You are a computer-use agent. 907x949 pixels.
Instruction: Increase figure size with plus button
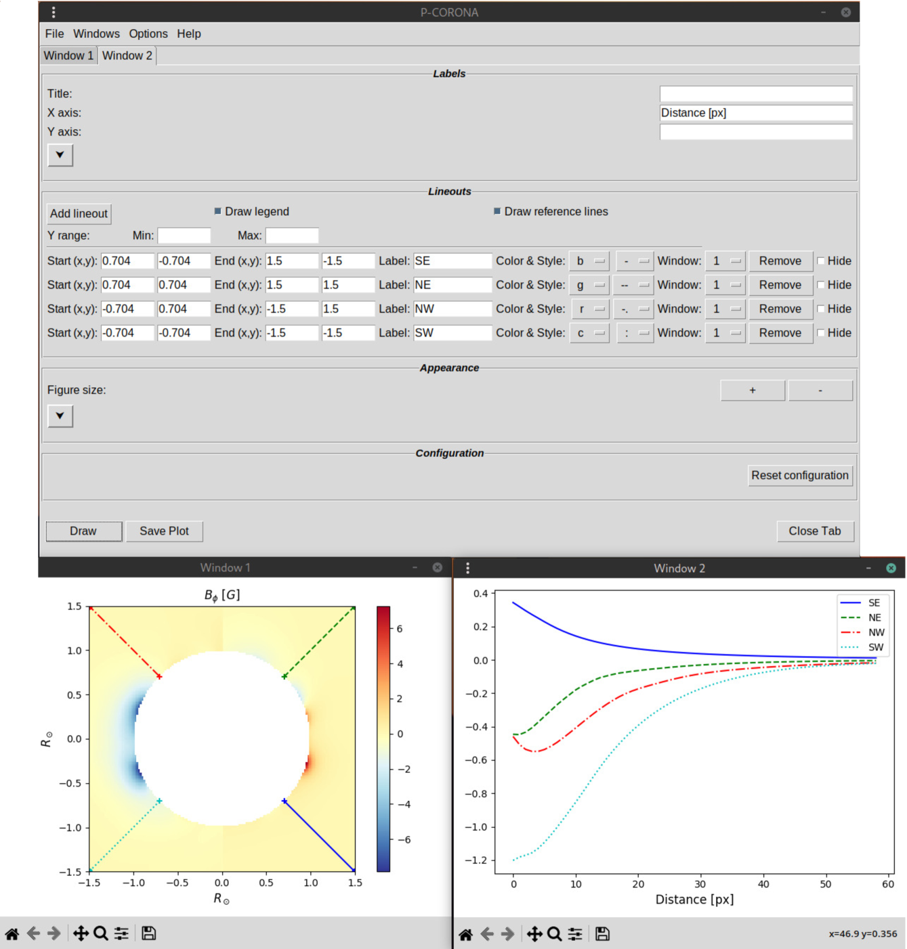click(x=753, y=391)
